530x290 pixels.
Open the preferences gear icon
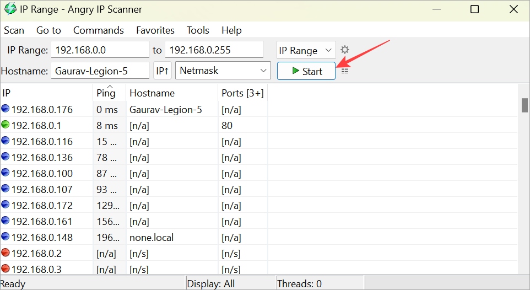click(x=345, y=50)
